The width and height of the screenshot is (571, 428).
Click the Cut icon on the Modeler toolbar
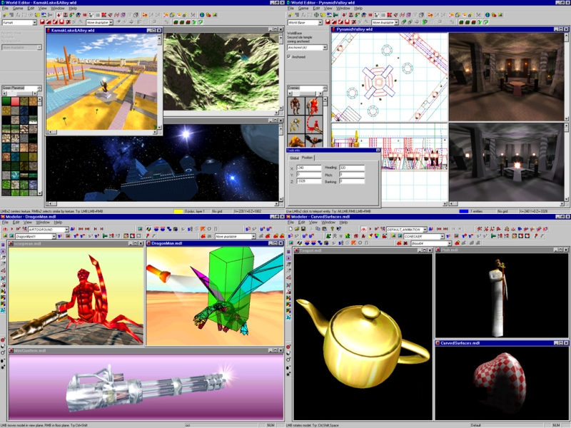(x=311, y=228)
